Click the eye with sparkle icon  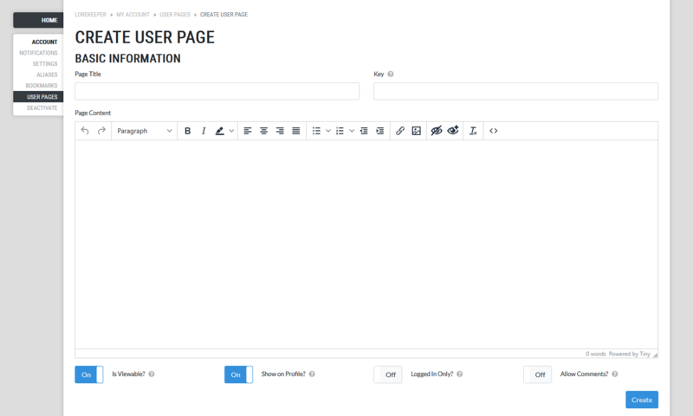[453, 131]
